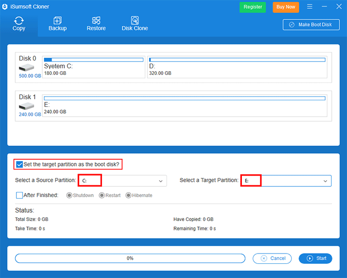Click the Disk 0 label
This screenshot has height=278, width=347.
28,58
